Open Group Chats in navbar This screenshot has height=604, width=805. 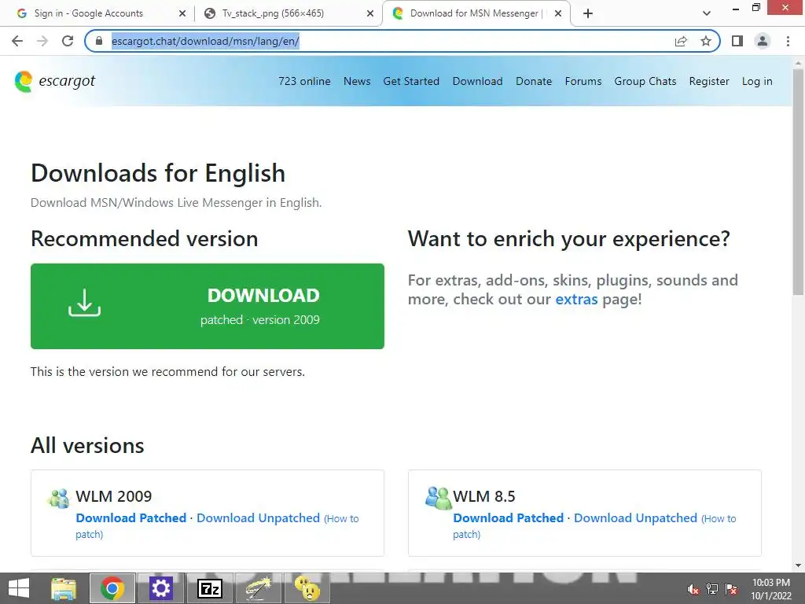coord(645,81)
